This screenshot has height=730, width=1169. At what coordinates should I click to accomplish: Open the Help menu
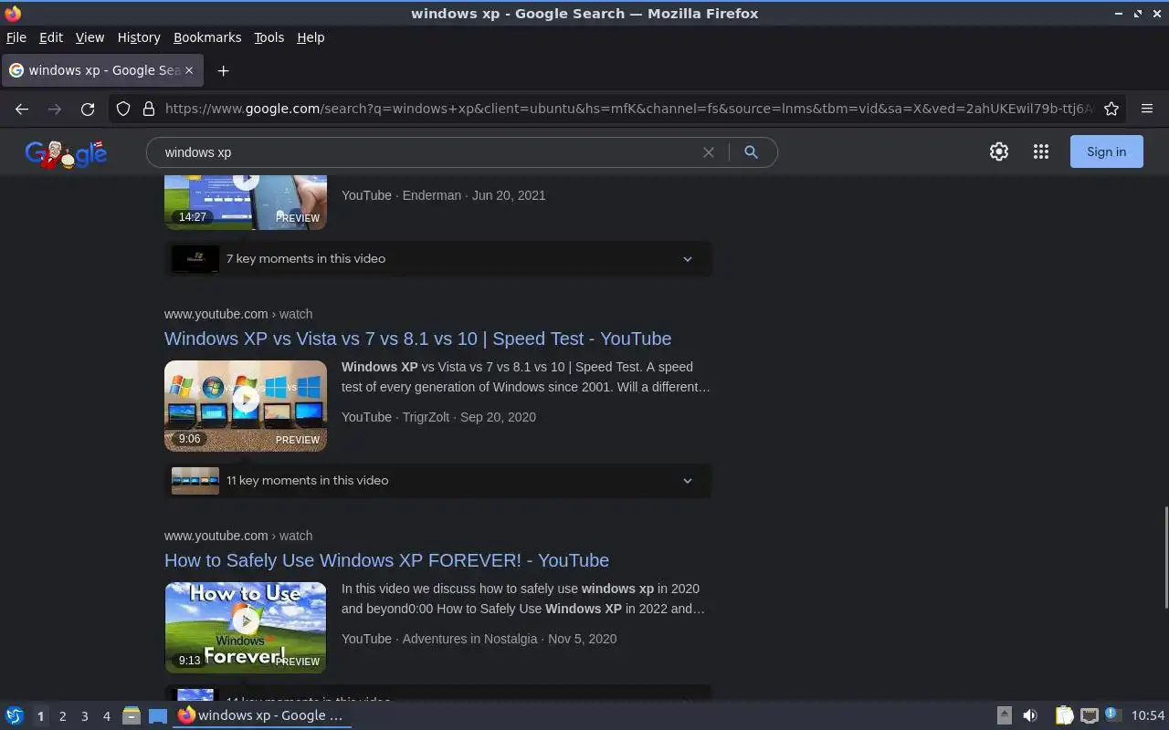coord(311,37)
